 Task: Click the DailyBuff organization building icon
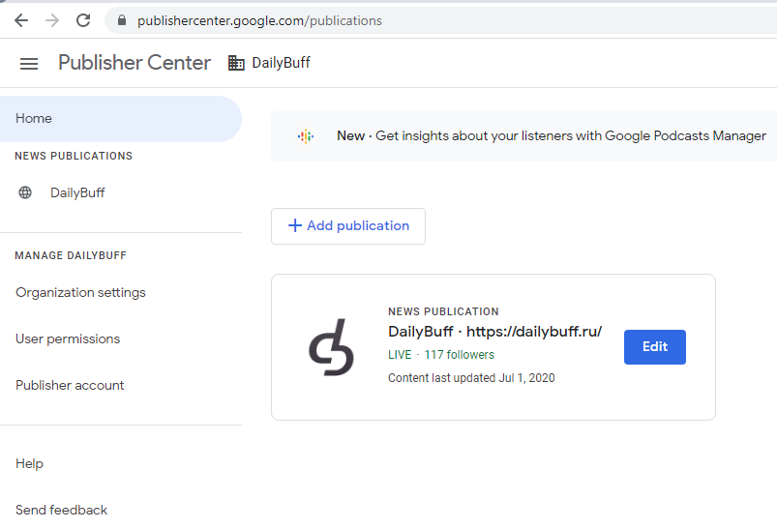236,63
